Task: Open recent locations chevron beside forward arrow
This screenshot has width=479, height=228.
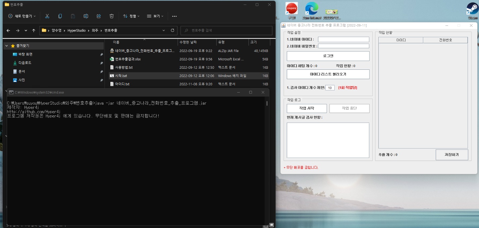Action: click(26, 31)
